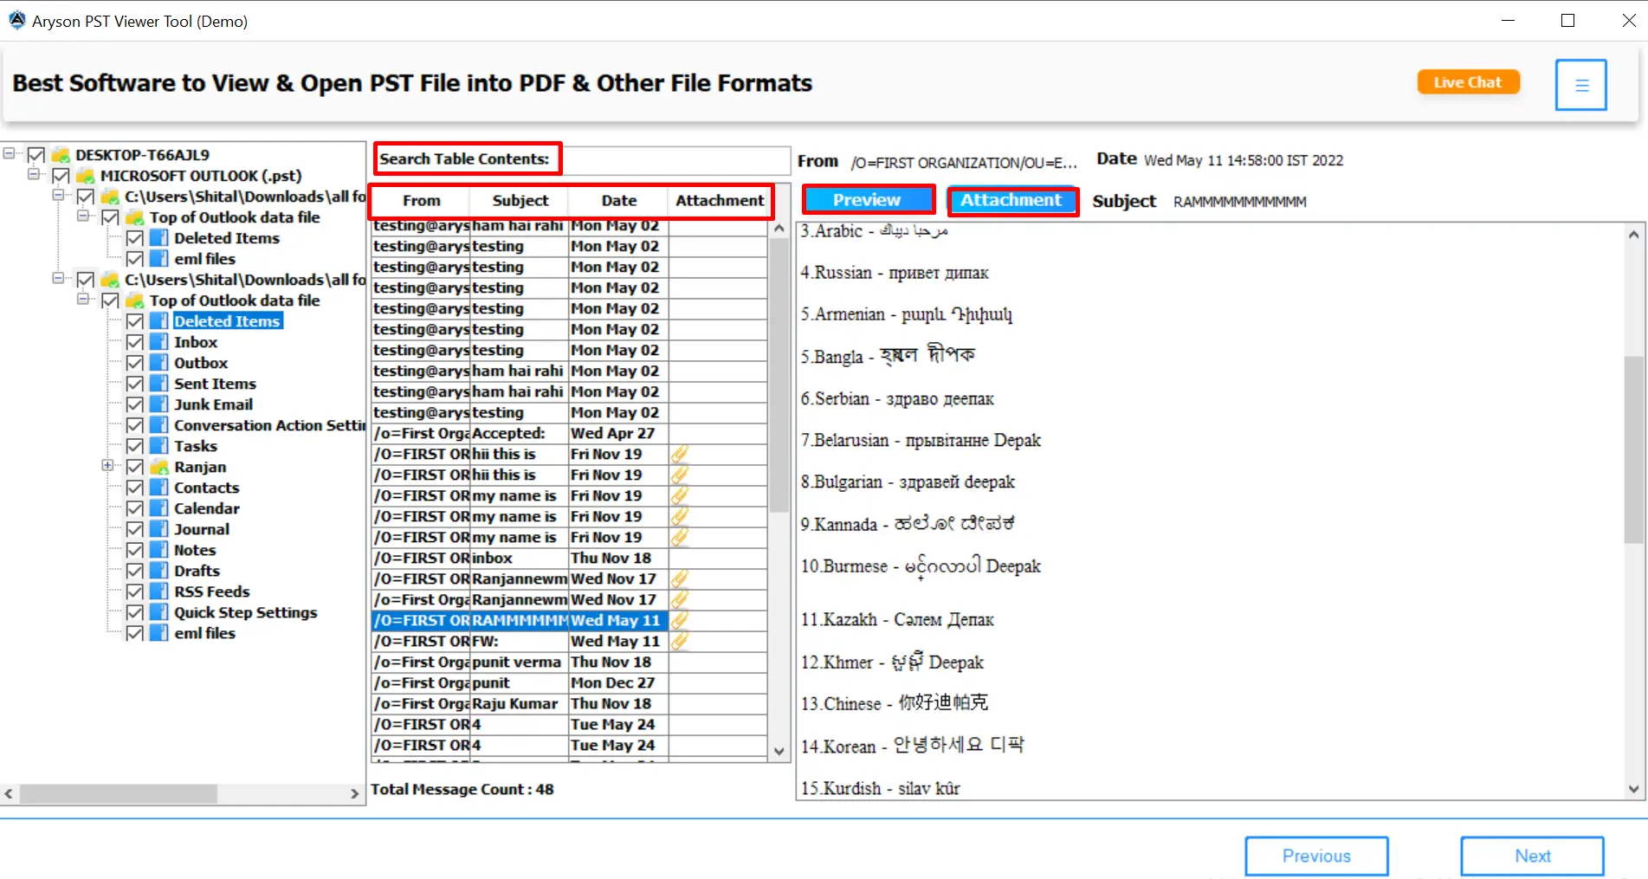Open the Notes folder icon
This screenshot has height=879, width=1648.
(160, 549)
